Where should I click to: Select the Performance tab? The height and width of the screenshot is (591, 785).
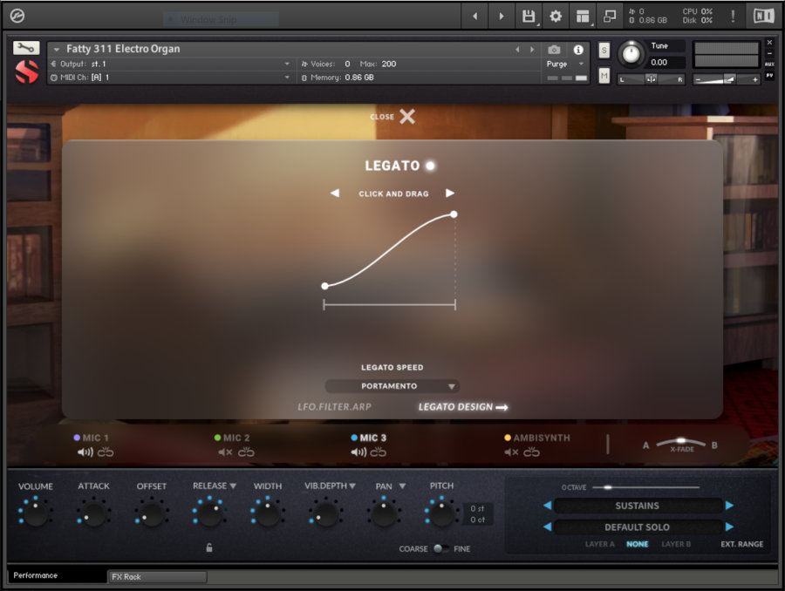[x=35, y=576]
